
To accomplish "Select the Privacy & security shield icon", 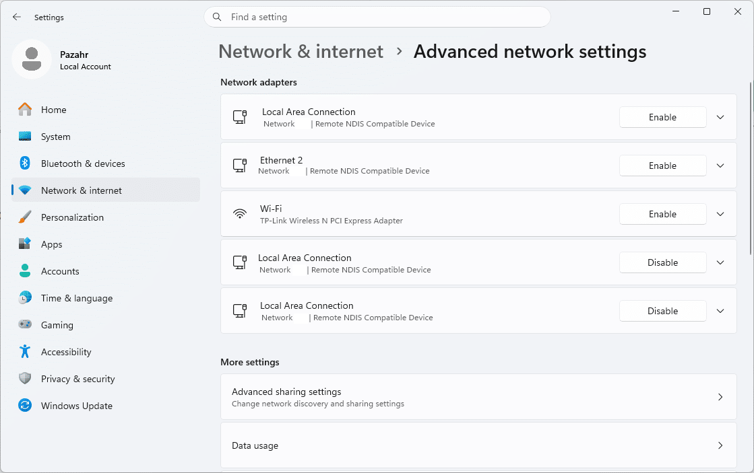I will pos(25,378).
